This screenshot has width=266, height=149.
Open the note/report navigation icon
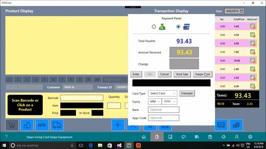[170, 137]
